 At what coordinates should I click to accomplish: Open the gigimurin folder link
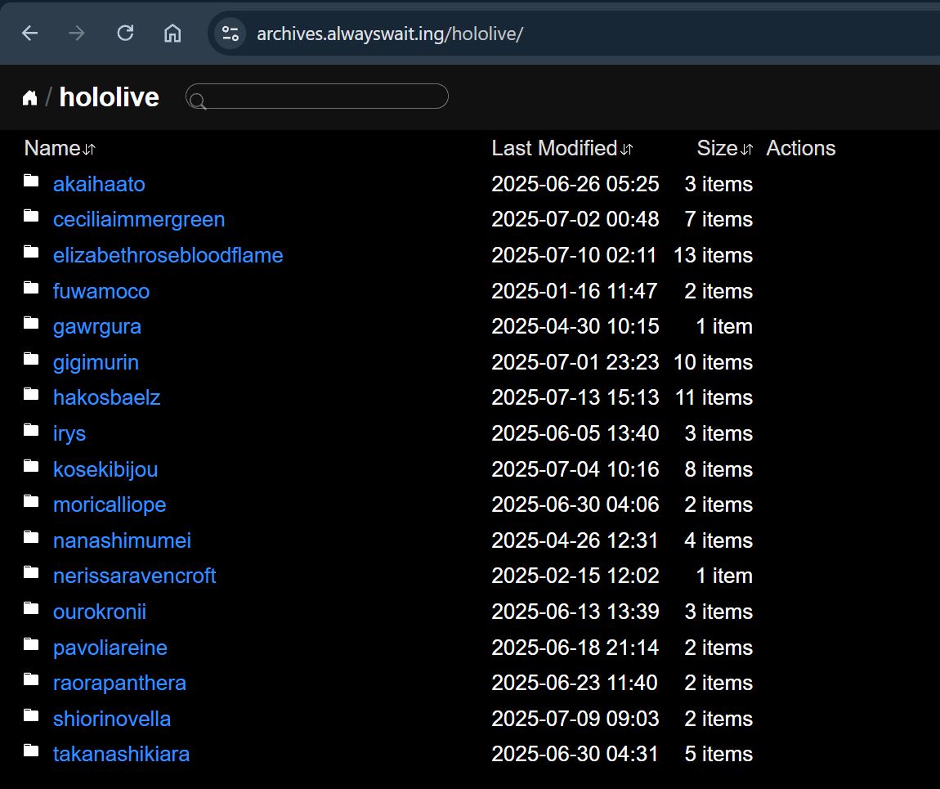[x=96, y=362]
